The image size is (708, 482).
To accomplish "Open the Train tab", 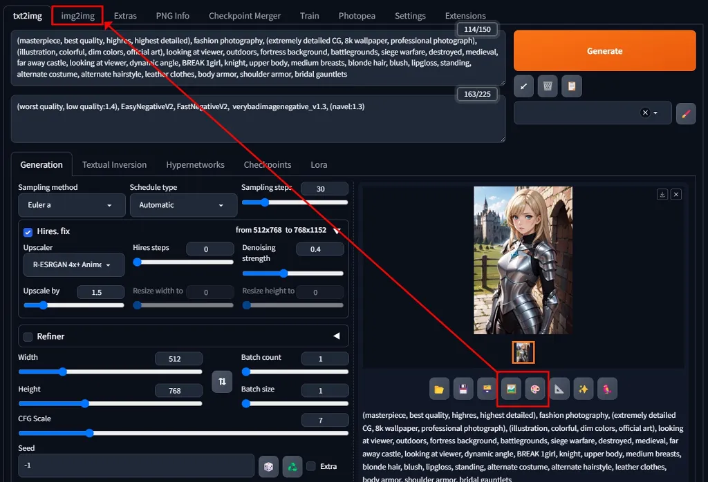I will (x=309, y=16).
